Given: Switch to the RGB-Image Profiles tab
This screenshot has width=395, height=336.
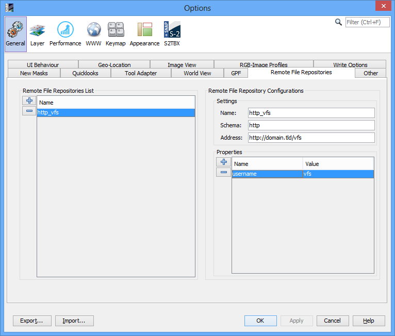Looking at the screenshot, I should 264,64.
